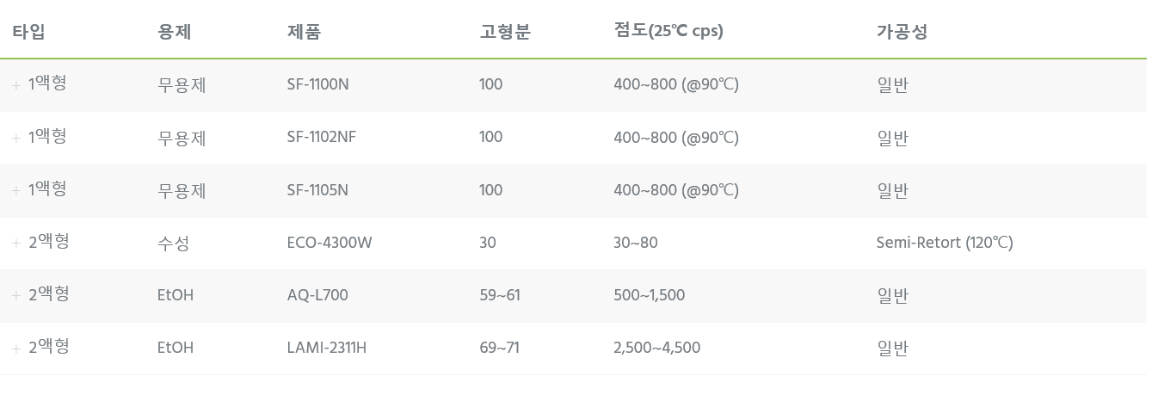Viewport: 1158px width, 395px height.
Task: Click the 가공성 column header
Action: click(902, 32)
